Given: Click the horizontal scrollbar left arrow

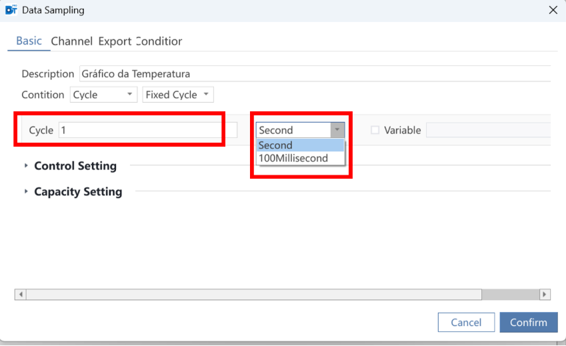Looking at the screenshot, I should (21, 295).
